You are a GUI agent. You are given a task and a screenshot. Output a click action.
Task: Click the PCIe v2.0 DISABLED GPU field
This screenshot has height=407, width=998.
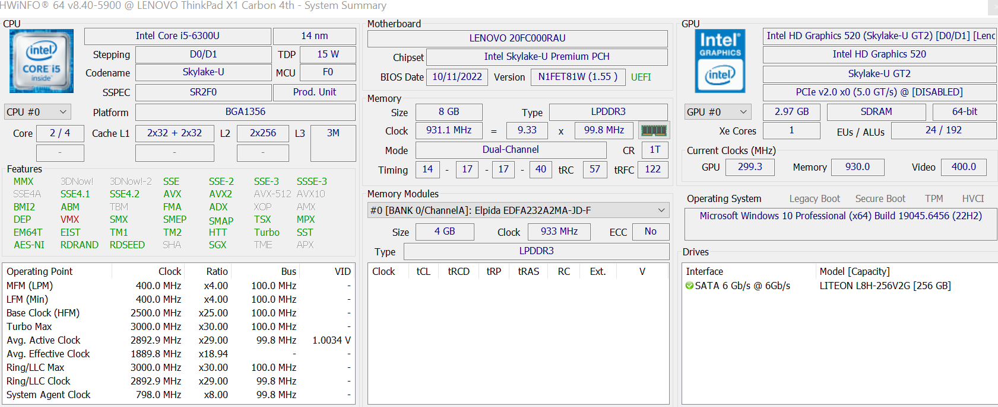click(x=879, y=92)
